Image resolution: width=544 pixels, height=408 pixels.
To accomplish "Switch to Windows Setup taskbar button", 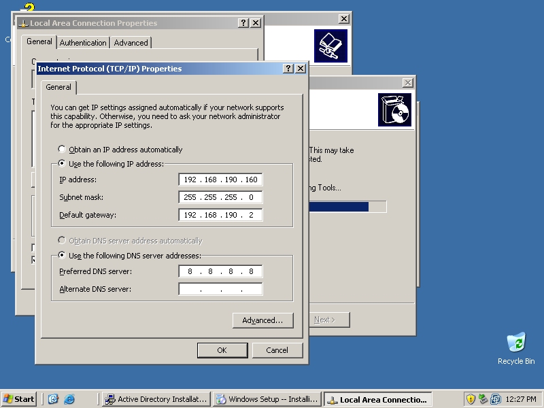I will [267, 399].
